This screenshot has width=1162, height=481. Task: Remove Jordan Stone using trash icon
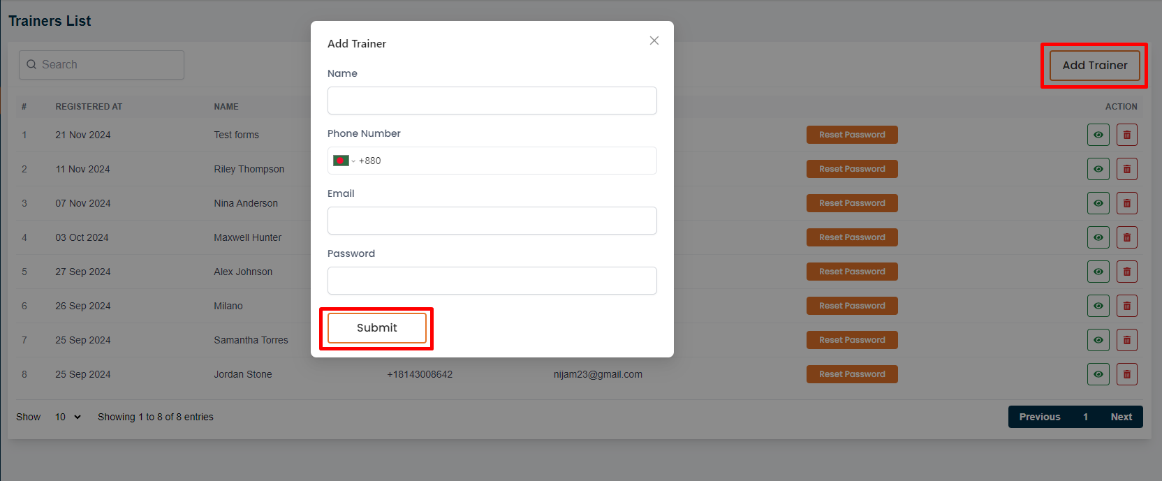pos(1126,374)
